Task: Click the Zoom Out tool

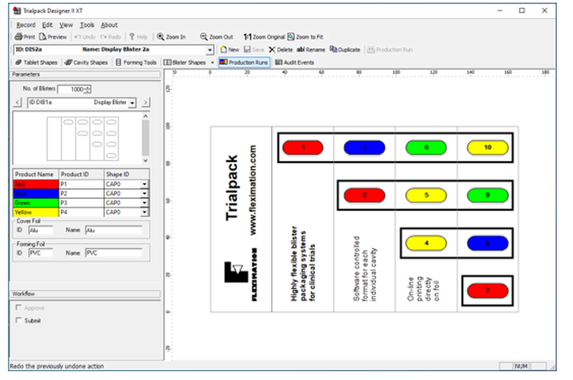Action: coord(217,37)
